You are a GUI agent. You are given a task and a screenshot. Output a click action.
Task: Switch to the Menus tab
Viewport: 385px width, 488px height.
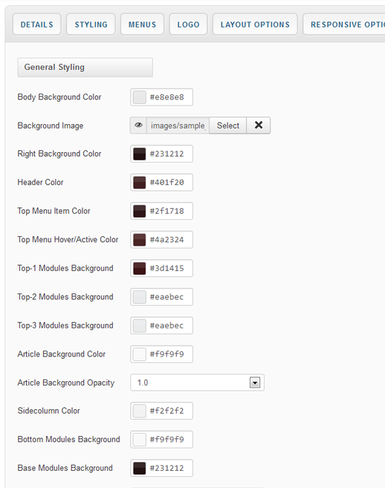click(x=143, y=25)
